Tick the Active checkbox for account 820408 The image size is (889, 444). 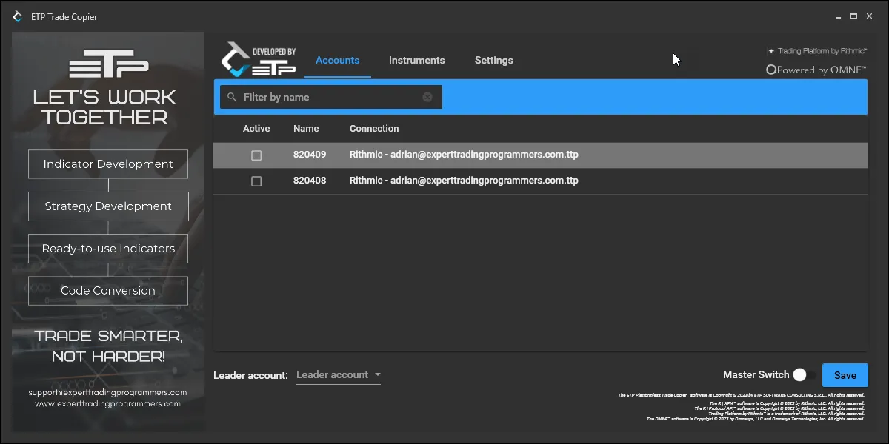point(256,181)
